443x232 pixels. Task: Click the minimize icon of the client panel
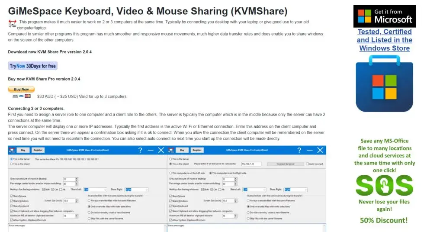[x=310, y=150]
